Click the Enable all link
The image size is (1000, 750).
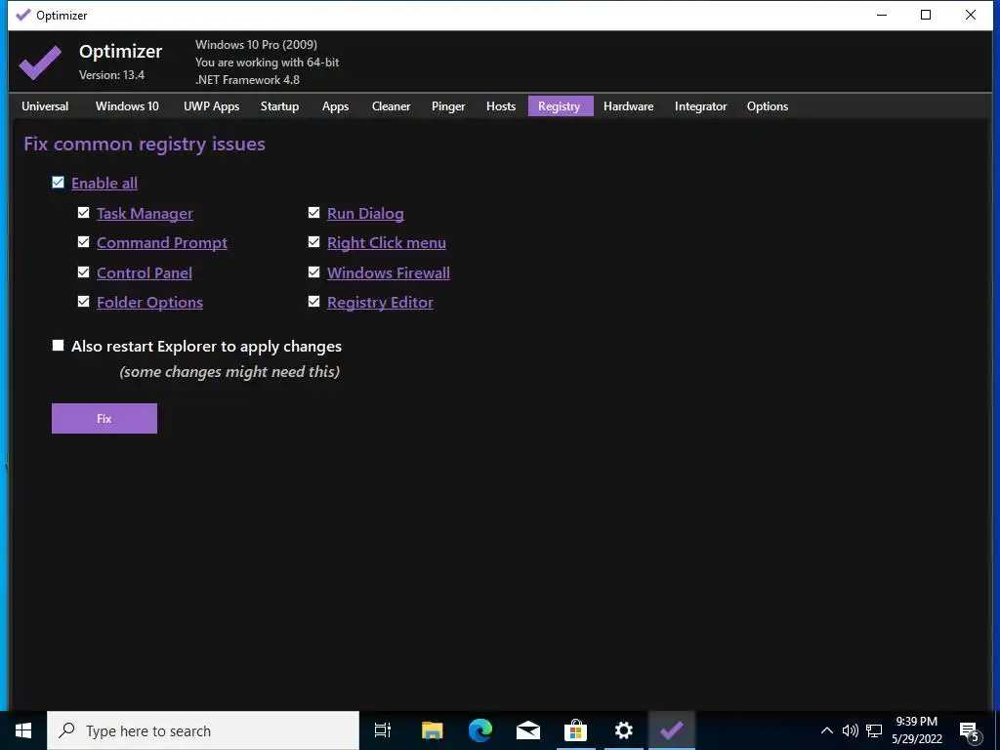pyautogui.click(x=104, y=184)
